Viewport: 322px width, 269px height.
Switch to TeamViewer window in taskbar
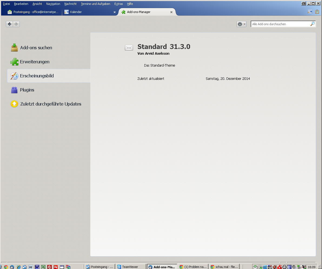click(131, 267)
